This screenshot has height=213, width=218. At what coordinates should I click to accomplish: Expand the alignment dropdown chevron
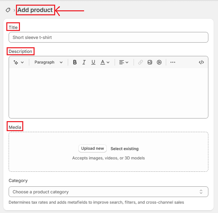(127, 62)
